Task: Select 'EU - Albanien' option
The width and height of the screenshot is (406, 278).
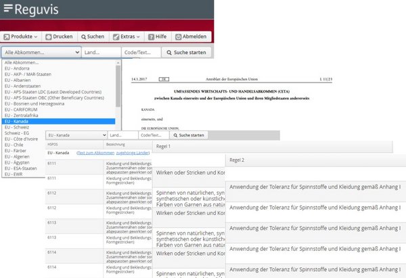Action: [x=58, y=80]
